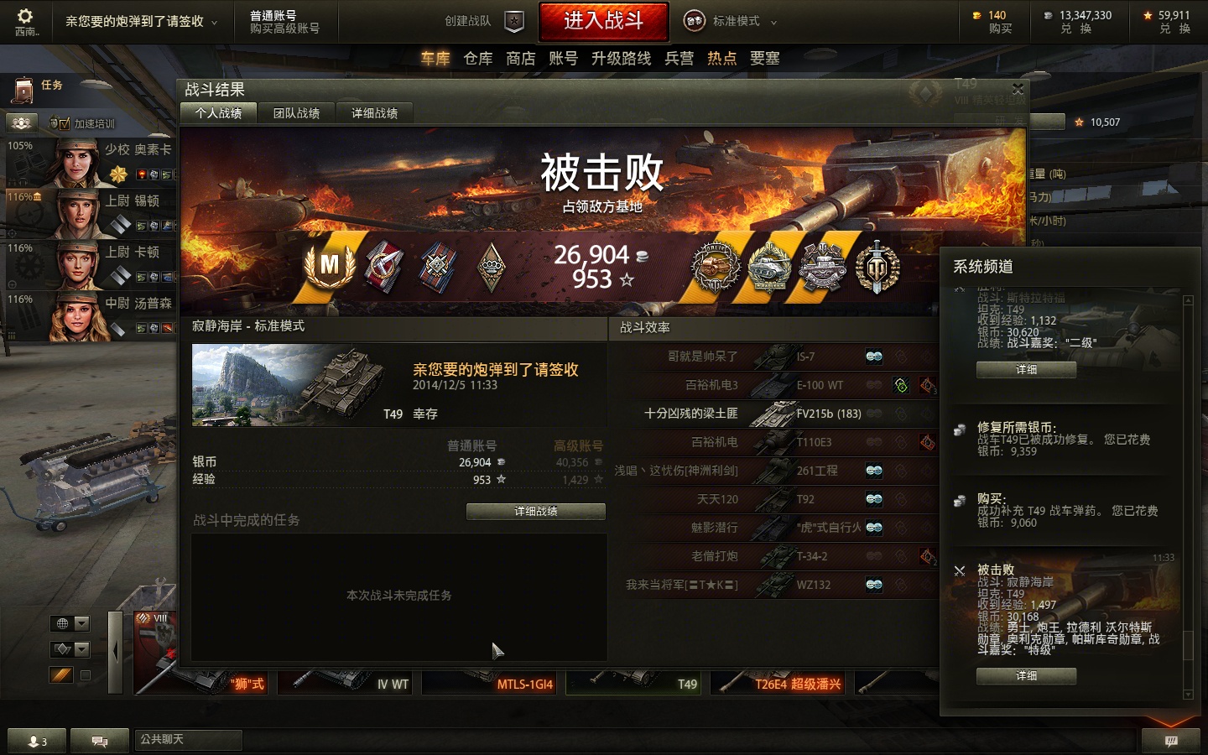Select the T26E4 超级潘兴 tank in carousel

point(779,683)
